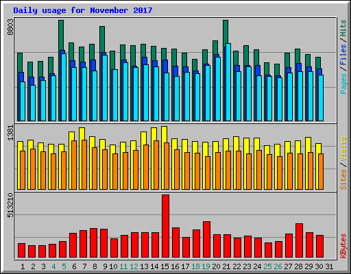Click the orange sites bar for day 6
351x274 pixels.
click(x=74, y=165)
